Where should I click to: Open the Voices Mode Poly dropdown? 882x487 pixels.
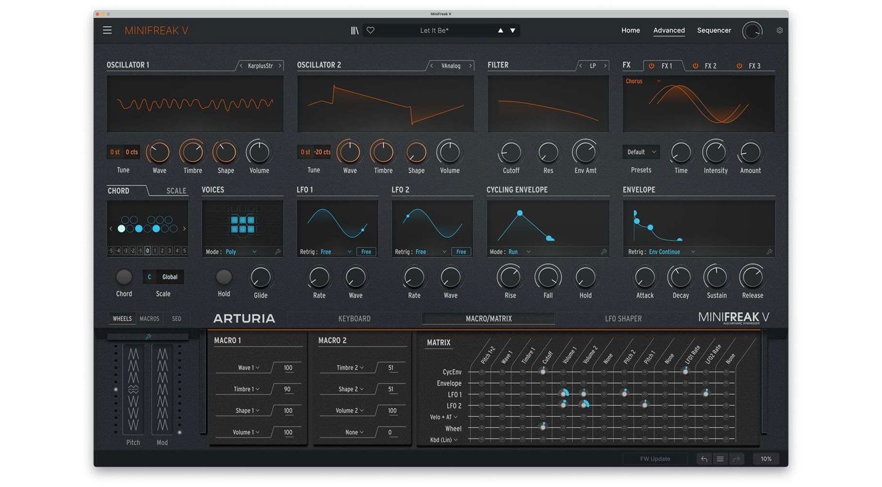[241, 252]
